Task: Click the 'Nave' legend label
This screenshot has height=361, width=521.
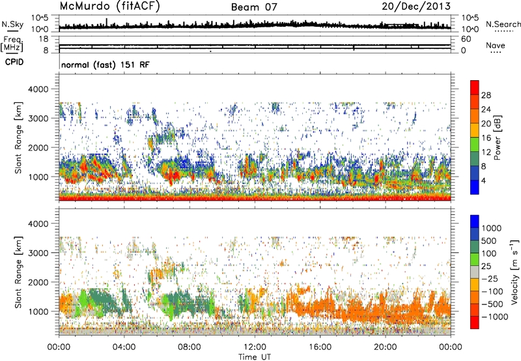Action: [496, 46]
